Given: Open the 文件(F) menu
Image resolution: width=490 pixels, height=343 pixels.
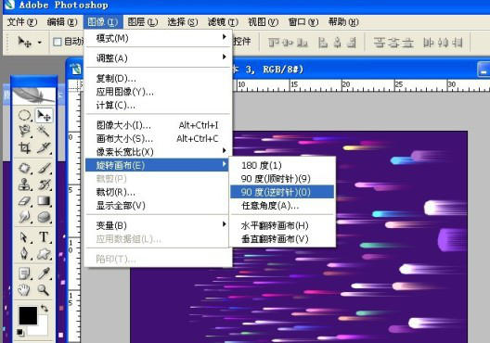Looking at the screenshot, I should (x=22, y=22).
